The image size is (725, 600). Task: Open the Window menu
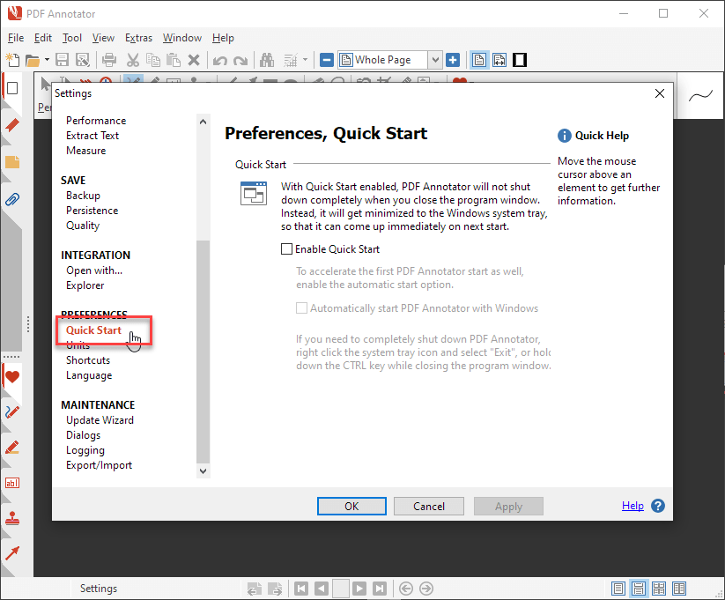[182, 38]
